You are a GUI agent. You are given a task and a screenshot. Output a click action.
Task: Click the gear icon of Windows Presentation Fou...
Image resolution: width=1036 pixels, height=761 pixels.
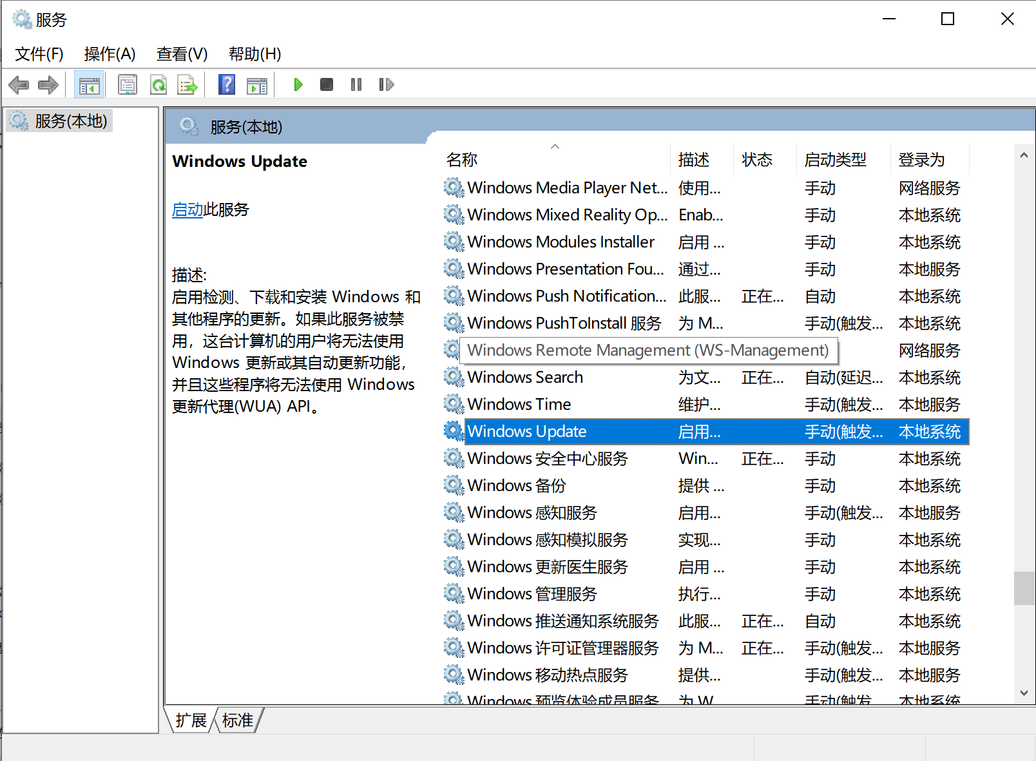tap(454, 269)
